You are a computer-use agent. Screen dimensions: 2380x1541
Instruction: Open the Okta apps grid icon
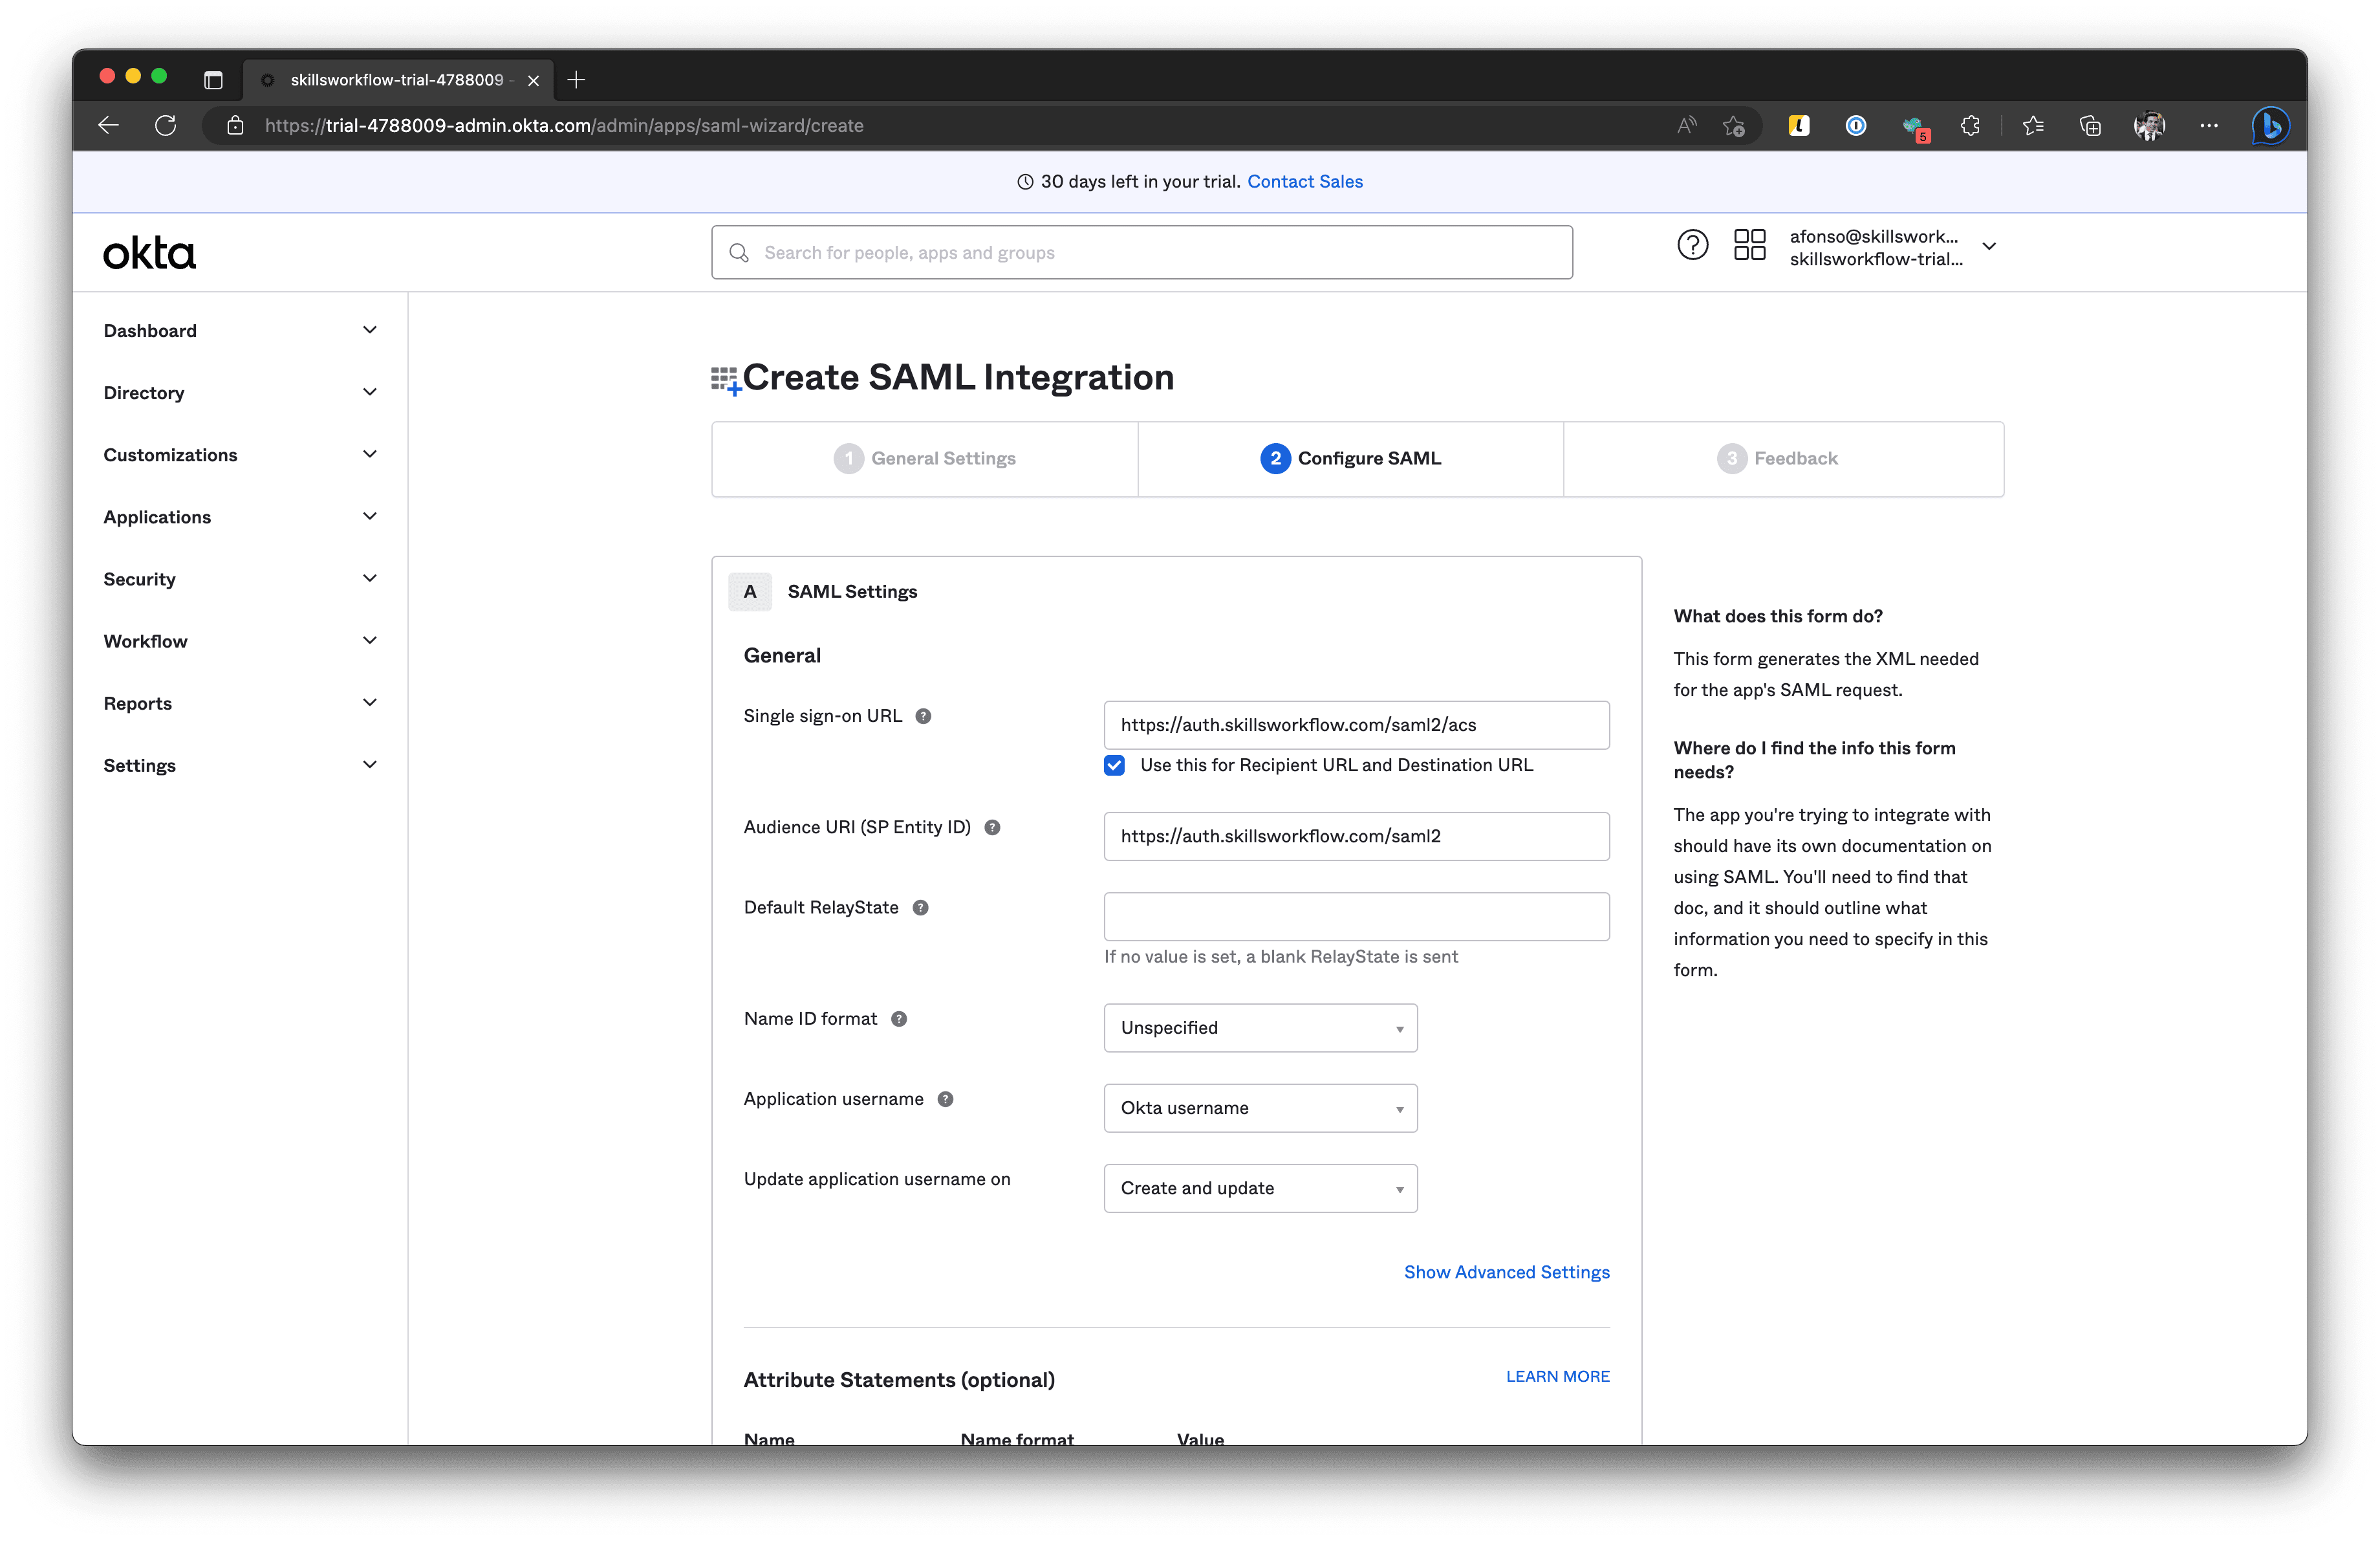click(1749, 245)
